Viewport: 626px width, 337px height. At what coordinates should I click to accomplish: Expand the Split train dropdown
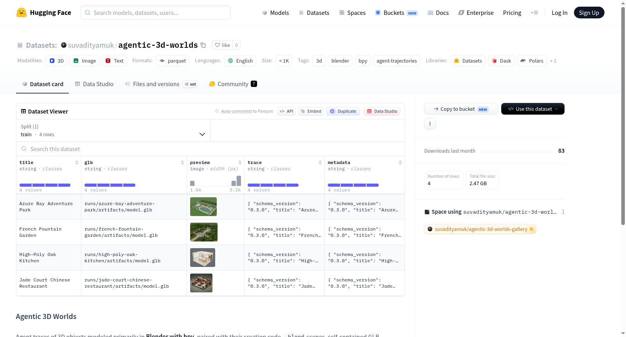click(x=113, y=130)
